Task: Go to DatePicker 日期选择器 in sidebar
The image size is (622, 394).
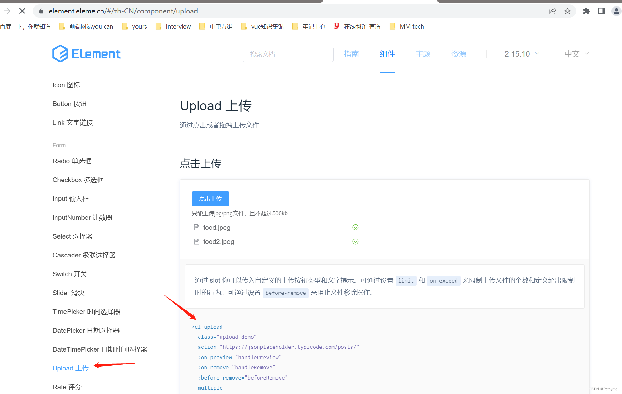Action: pyautogui.click(x=86, y=331)
